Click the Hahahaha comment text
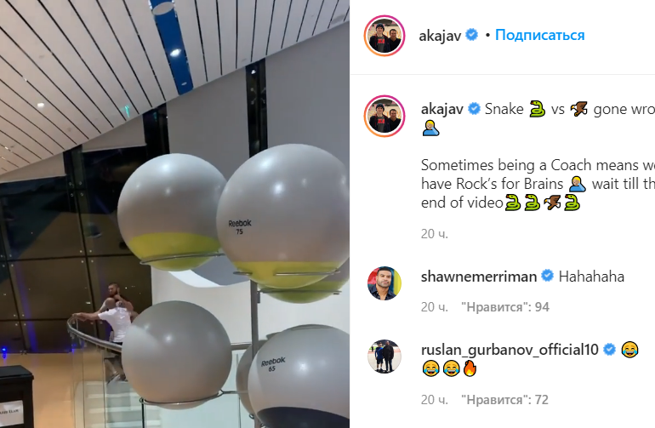 [x=591, y=277]
